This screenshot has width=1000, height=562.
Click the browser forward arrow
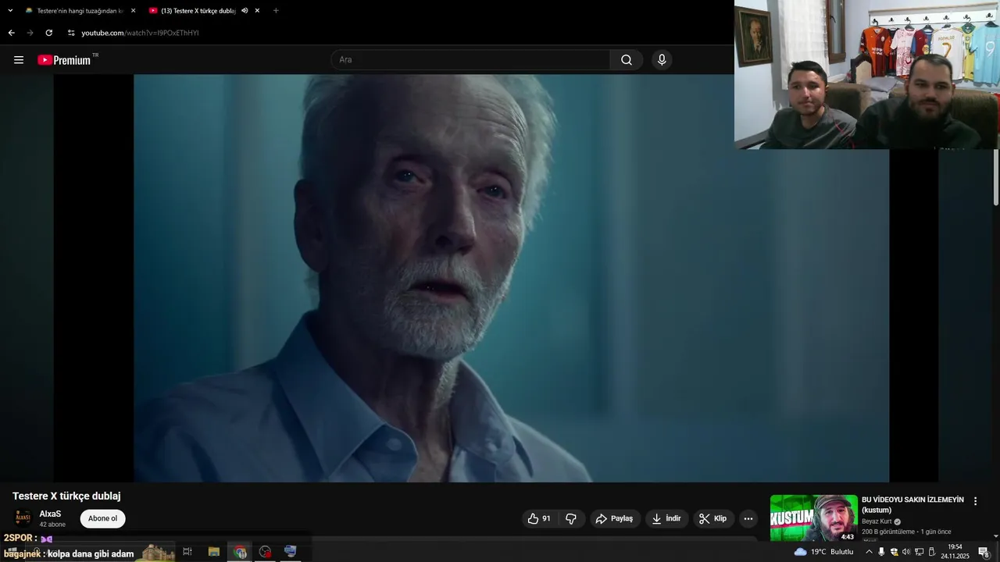click(30, 33)
